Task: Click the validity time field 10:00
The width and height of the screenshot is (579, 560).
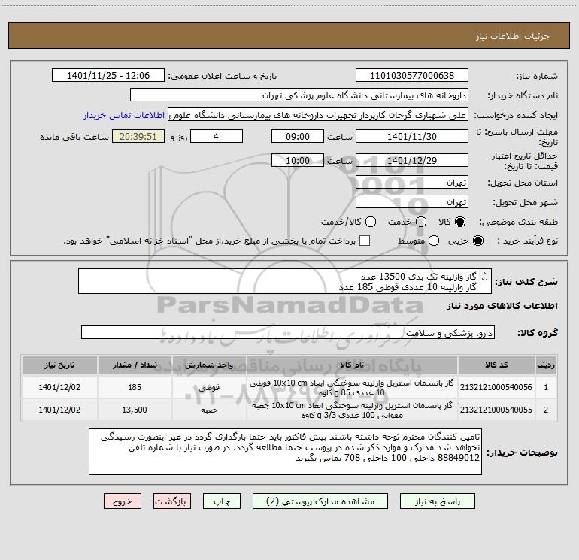Action: (298, 160)
